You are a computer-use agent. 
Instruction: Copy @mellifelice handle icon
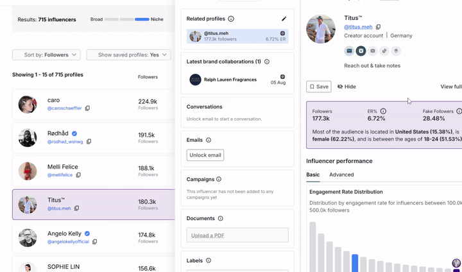pyautogui.click(x=78, y=175)
